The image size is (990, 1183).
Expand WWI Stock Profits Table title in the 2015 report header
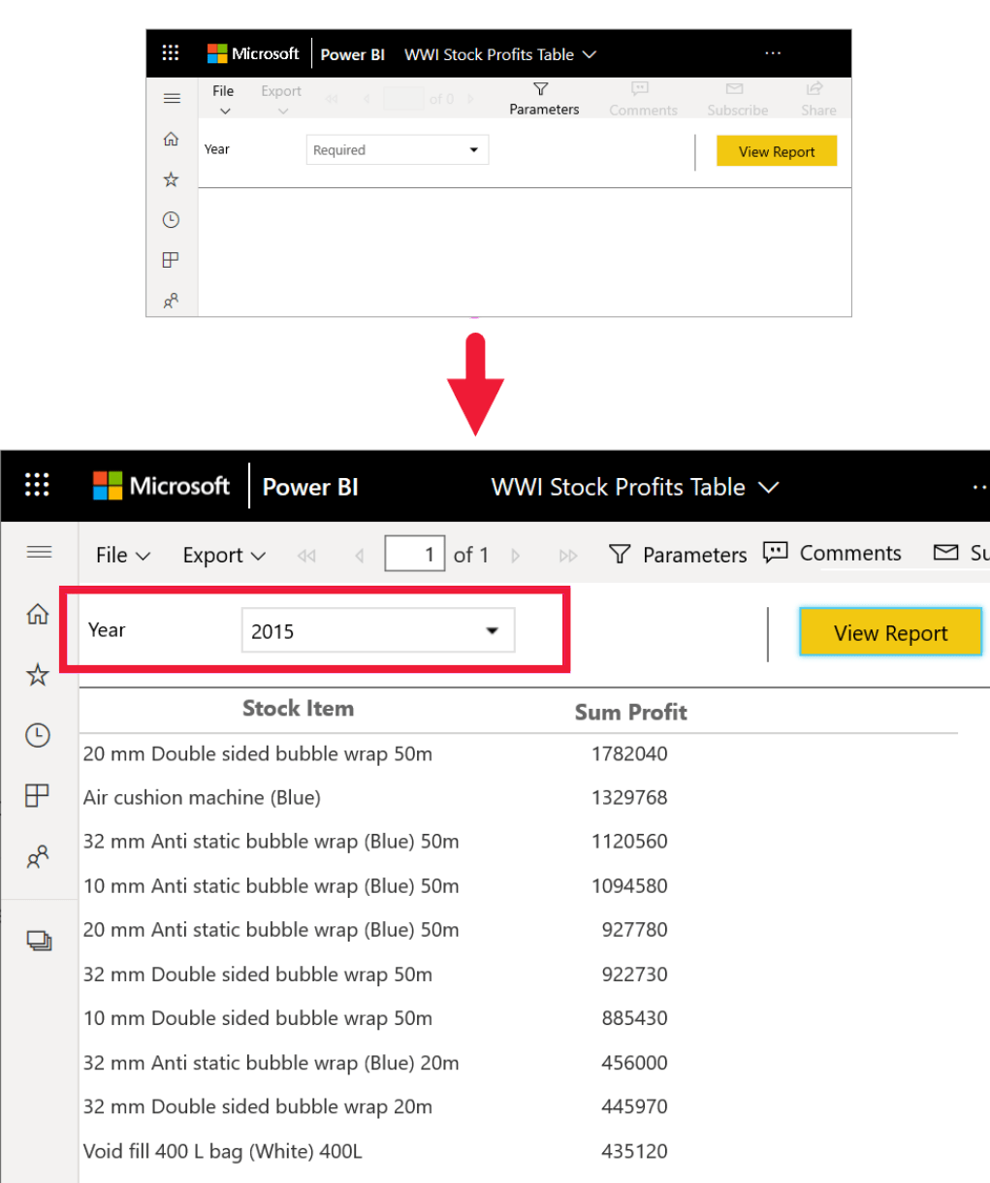[x=635, y=487]
